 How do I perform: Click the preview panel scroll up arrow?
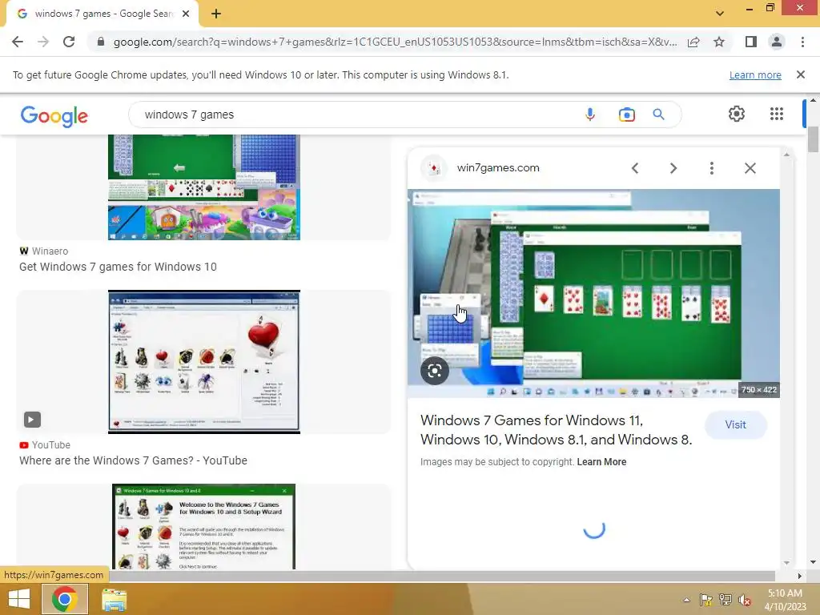click(x=786, y=155)
